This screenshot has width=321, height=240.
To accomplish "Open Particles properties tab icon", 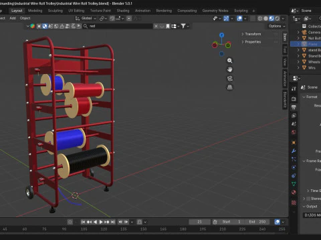I will click(294, 159).
